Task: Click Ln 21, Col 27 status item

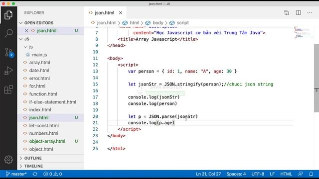Action: pyautogui.click(x=208, y=174)
